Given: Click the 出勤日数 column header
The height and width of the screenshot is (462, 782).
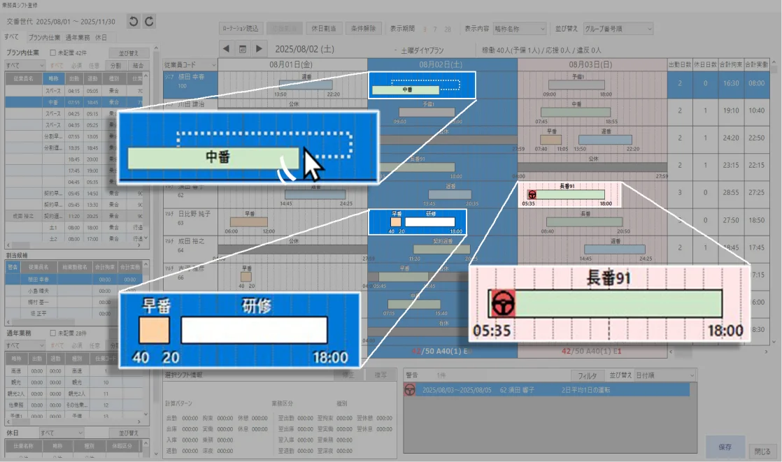Looking at the screenshot, I should click(x=680, y=64).
